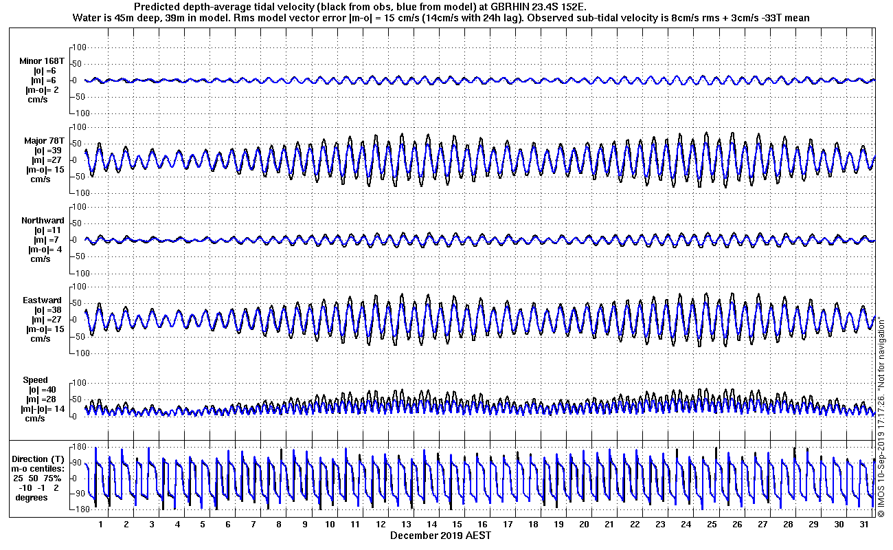Click date tick label 25 on x-axis

coord(712,525)
